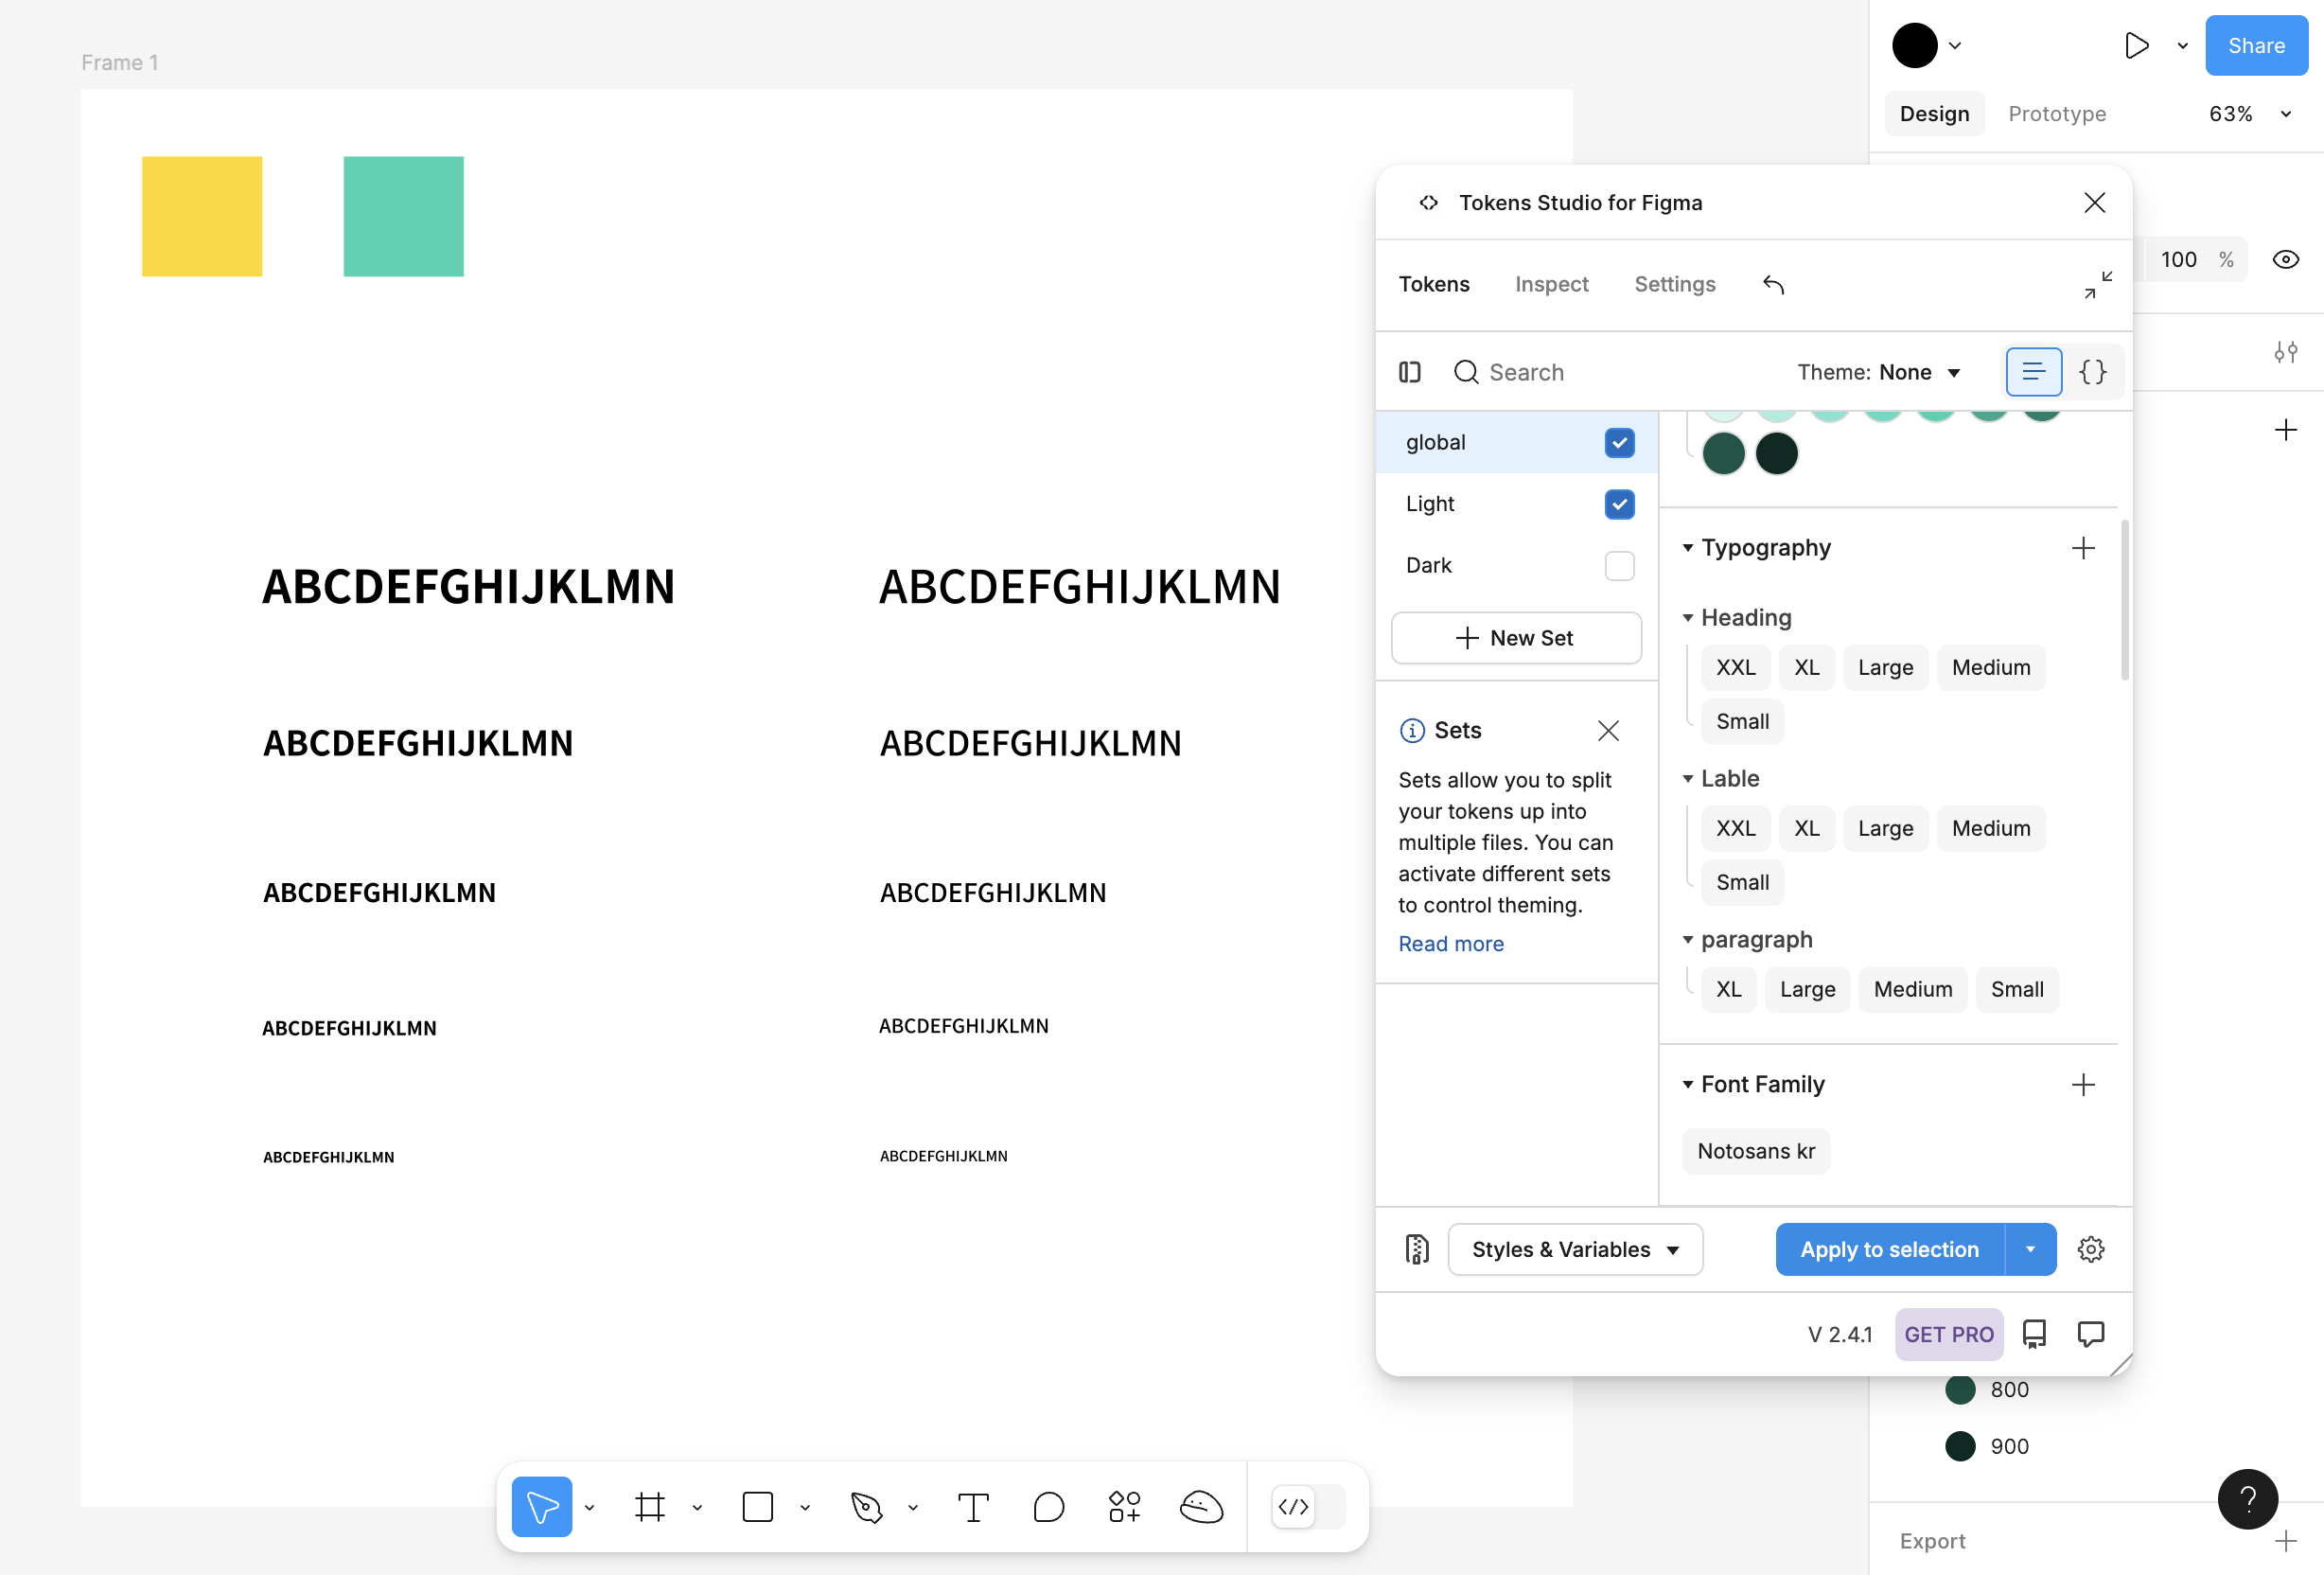
Task: Open the Theme dropdown
Action: pos(1879,372)
